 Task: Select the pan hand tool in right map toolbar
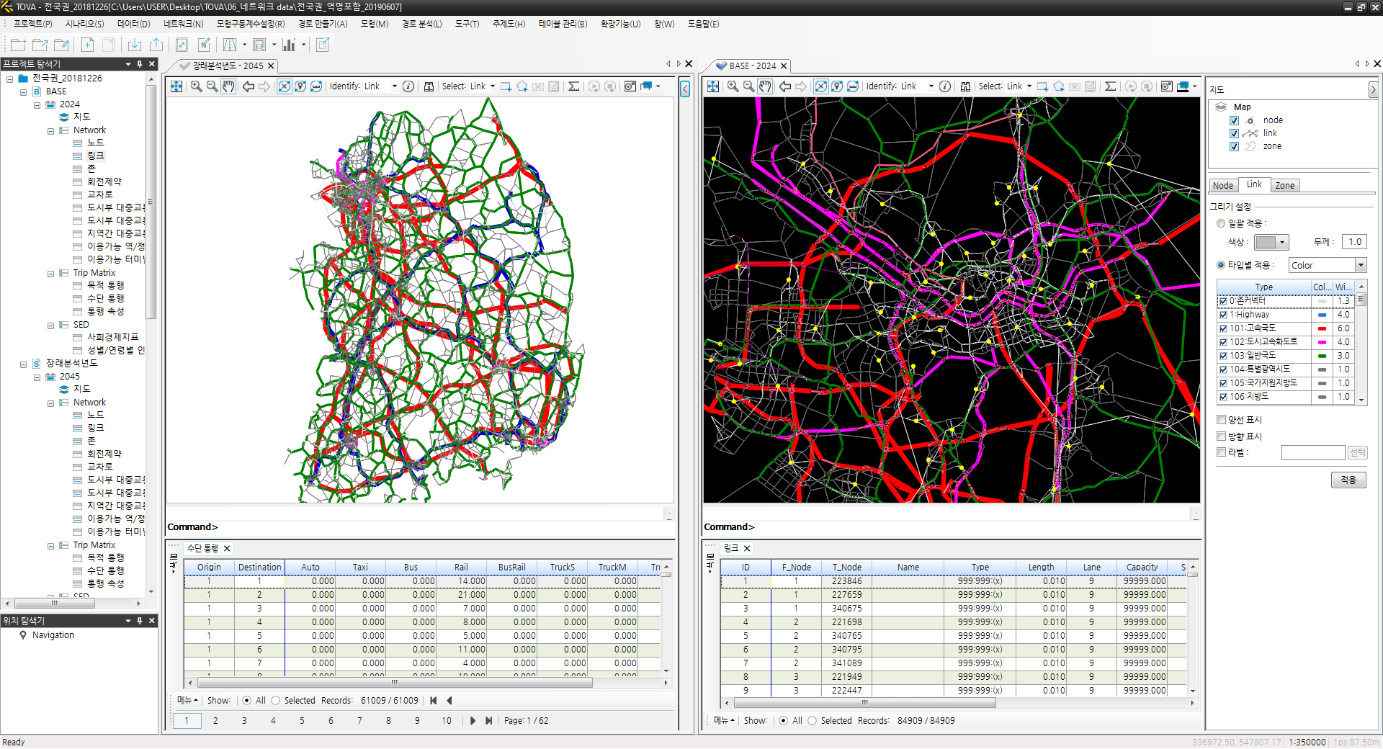[765, 86]
